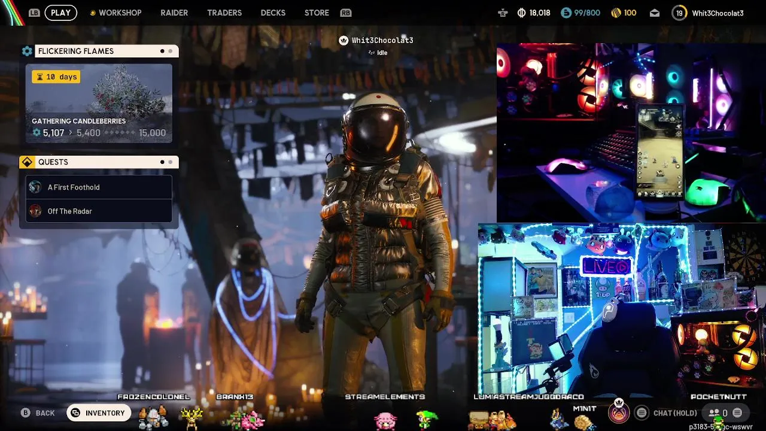Viewport: 766px width, 431px height.
Task: Open the INVENTORY button
Action: point(99,413)
